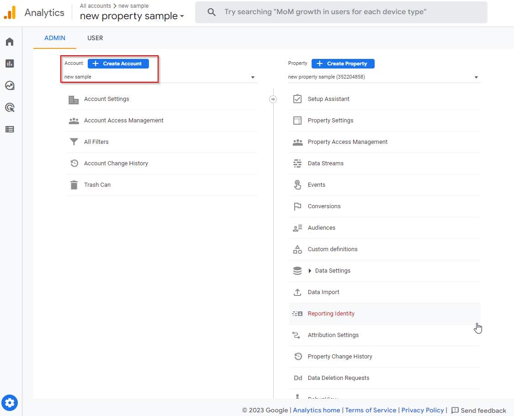The height and width of the screenshot is (416, 514).
Task: Open the Configure table icon in sidebar
Action: click(10, 129)
